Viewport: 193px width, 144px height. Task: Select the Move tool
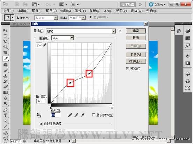pyautogui.click(x=6, y=30)
